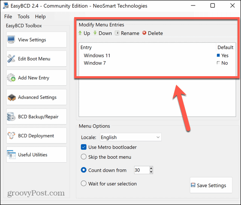Decrease the countdown seconds value
The height and width of the screenshot is (205, 241).
[151, 172]
